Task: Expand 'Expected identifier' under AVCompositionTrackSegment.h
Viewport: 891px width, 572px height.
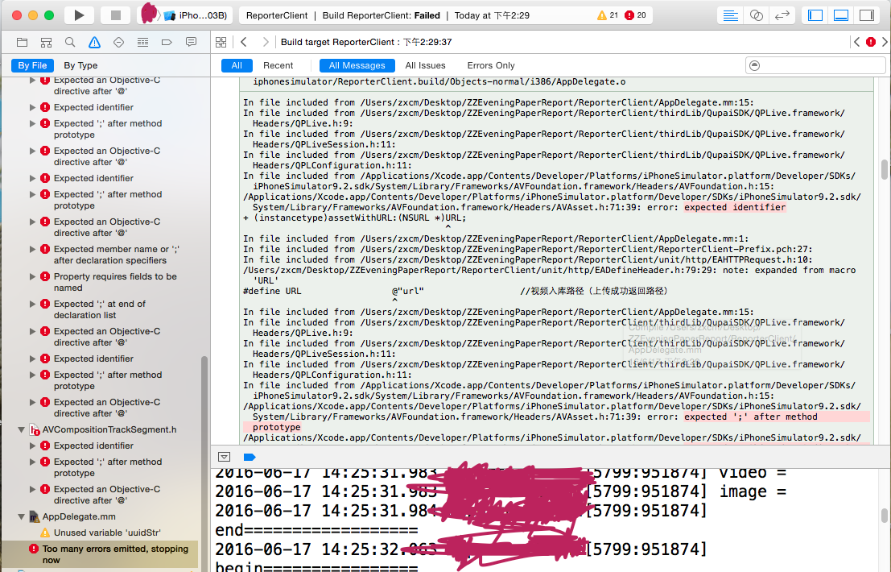Action: click(x=32, y=446)
